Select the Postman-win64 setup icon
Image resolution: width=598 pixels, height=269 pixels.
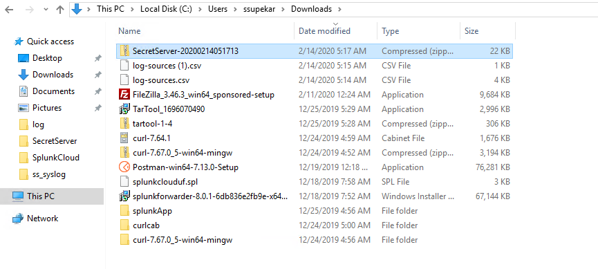(124, 167)
